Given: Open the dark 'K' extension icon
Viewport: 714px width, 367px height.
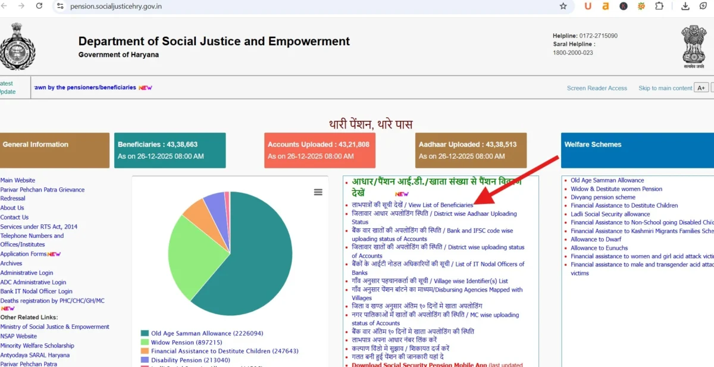Looking at the screenshot, I should (x=624, y=7).
